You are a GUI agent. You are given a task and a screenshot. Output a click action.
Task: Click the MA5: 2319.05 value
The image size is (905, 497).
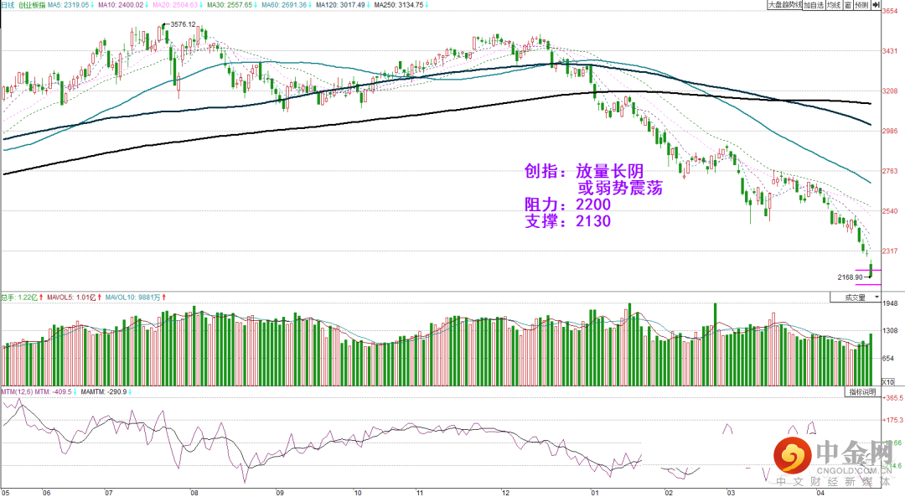click(x=68, y=5)
